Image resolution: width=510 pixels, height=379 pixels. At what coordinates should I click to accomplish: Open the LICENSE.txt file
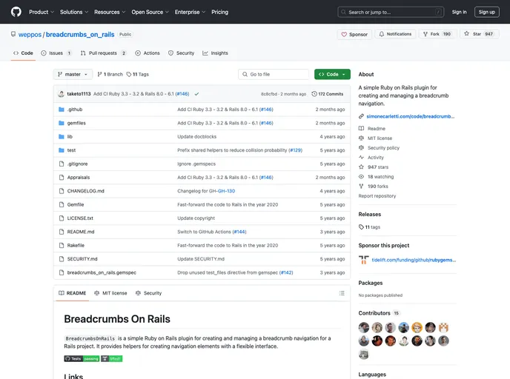(80, 218)
